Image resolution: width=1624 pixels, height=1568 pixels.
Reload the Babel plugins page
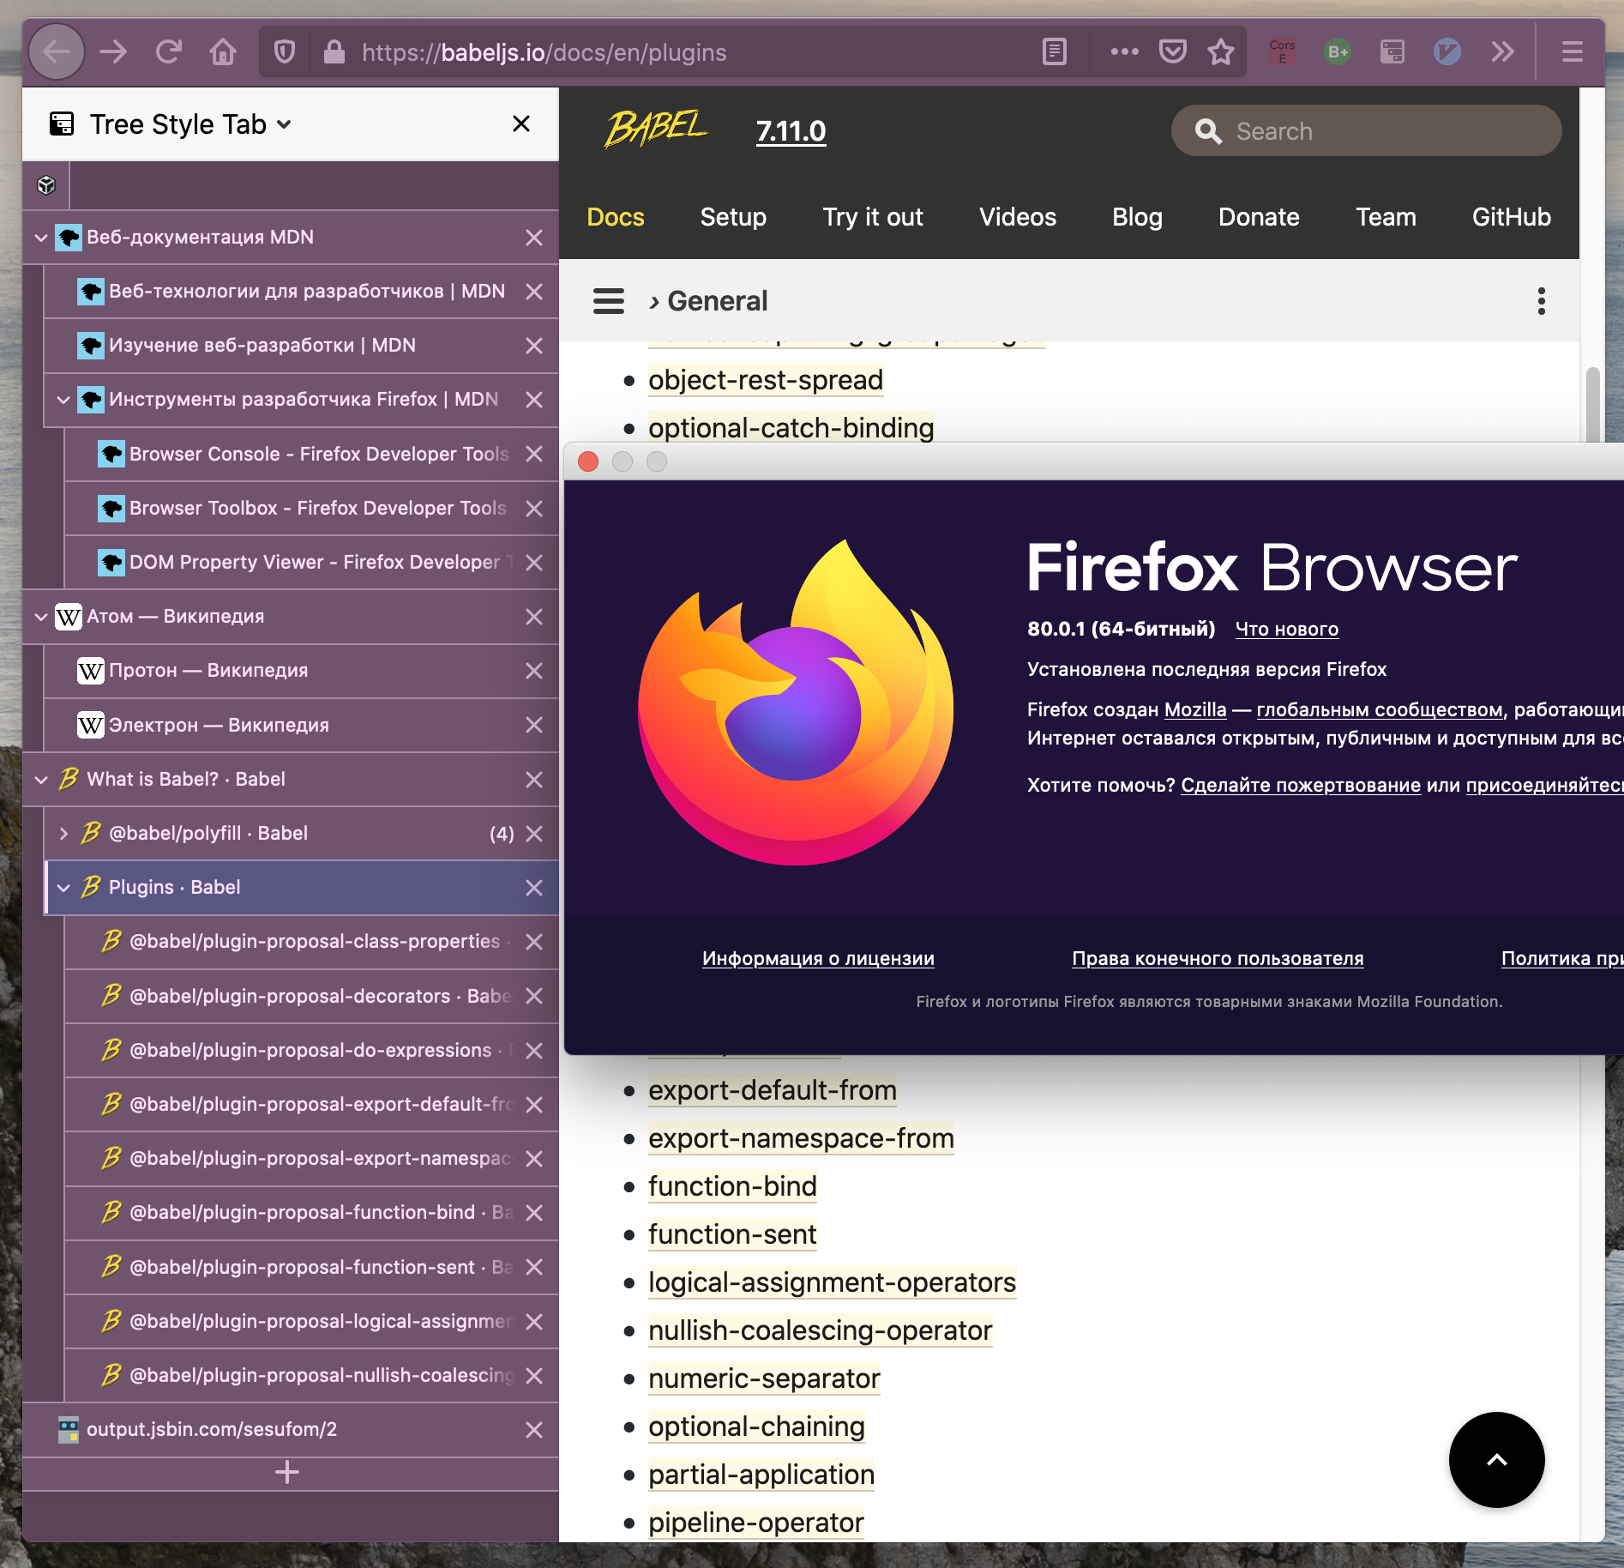tap(168, 52)
